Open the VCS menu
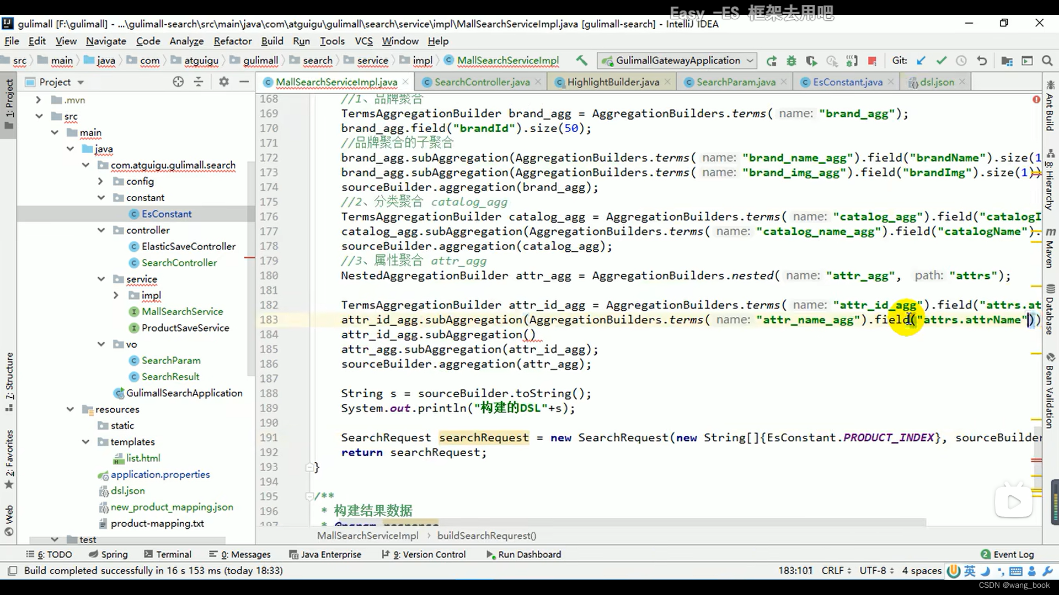This screenshot has height=595, width=1059. point(363,41)
